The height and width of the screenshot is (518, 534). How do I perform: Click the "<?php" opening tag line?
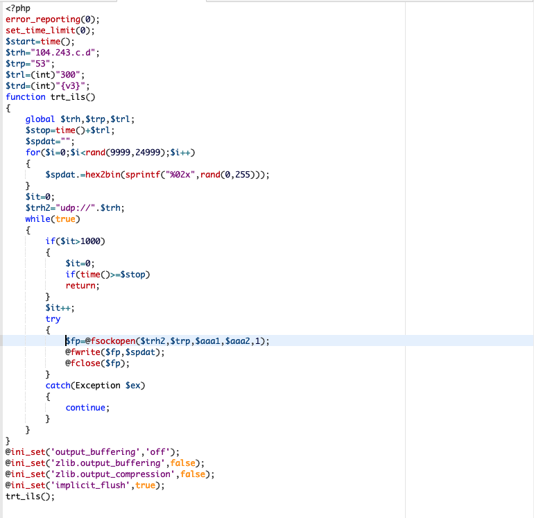tap(18, 8)
